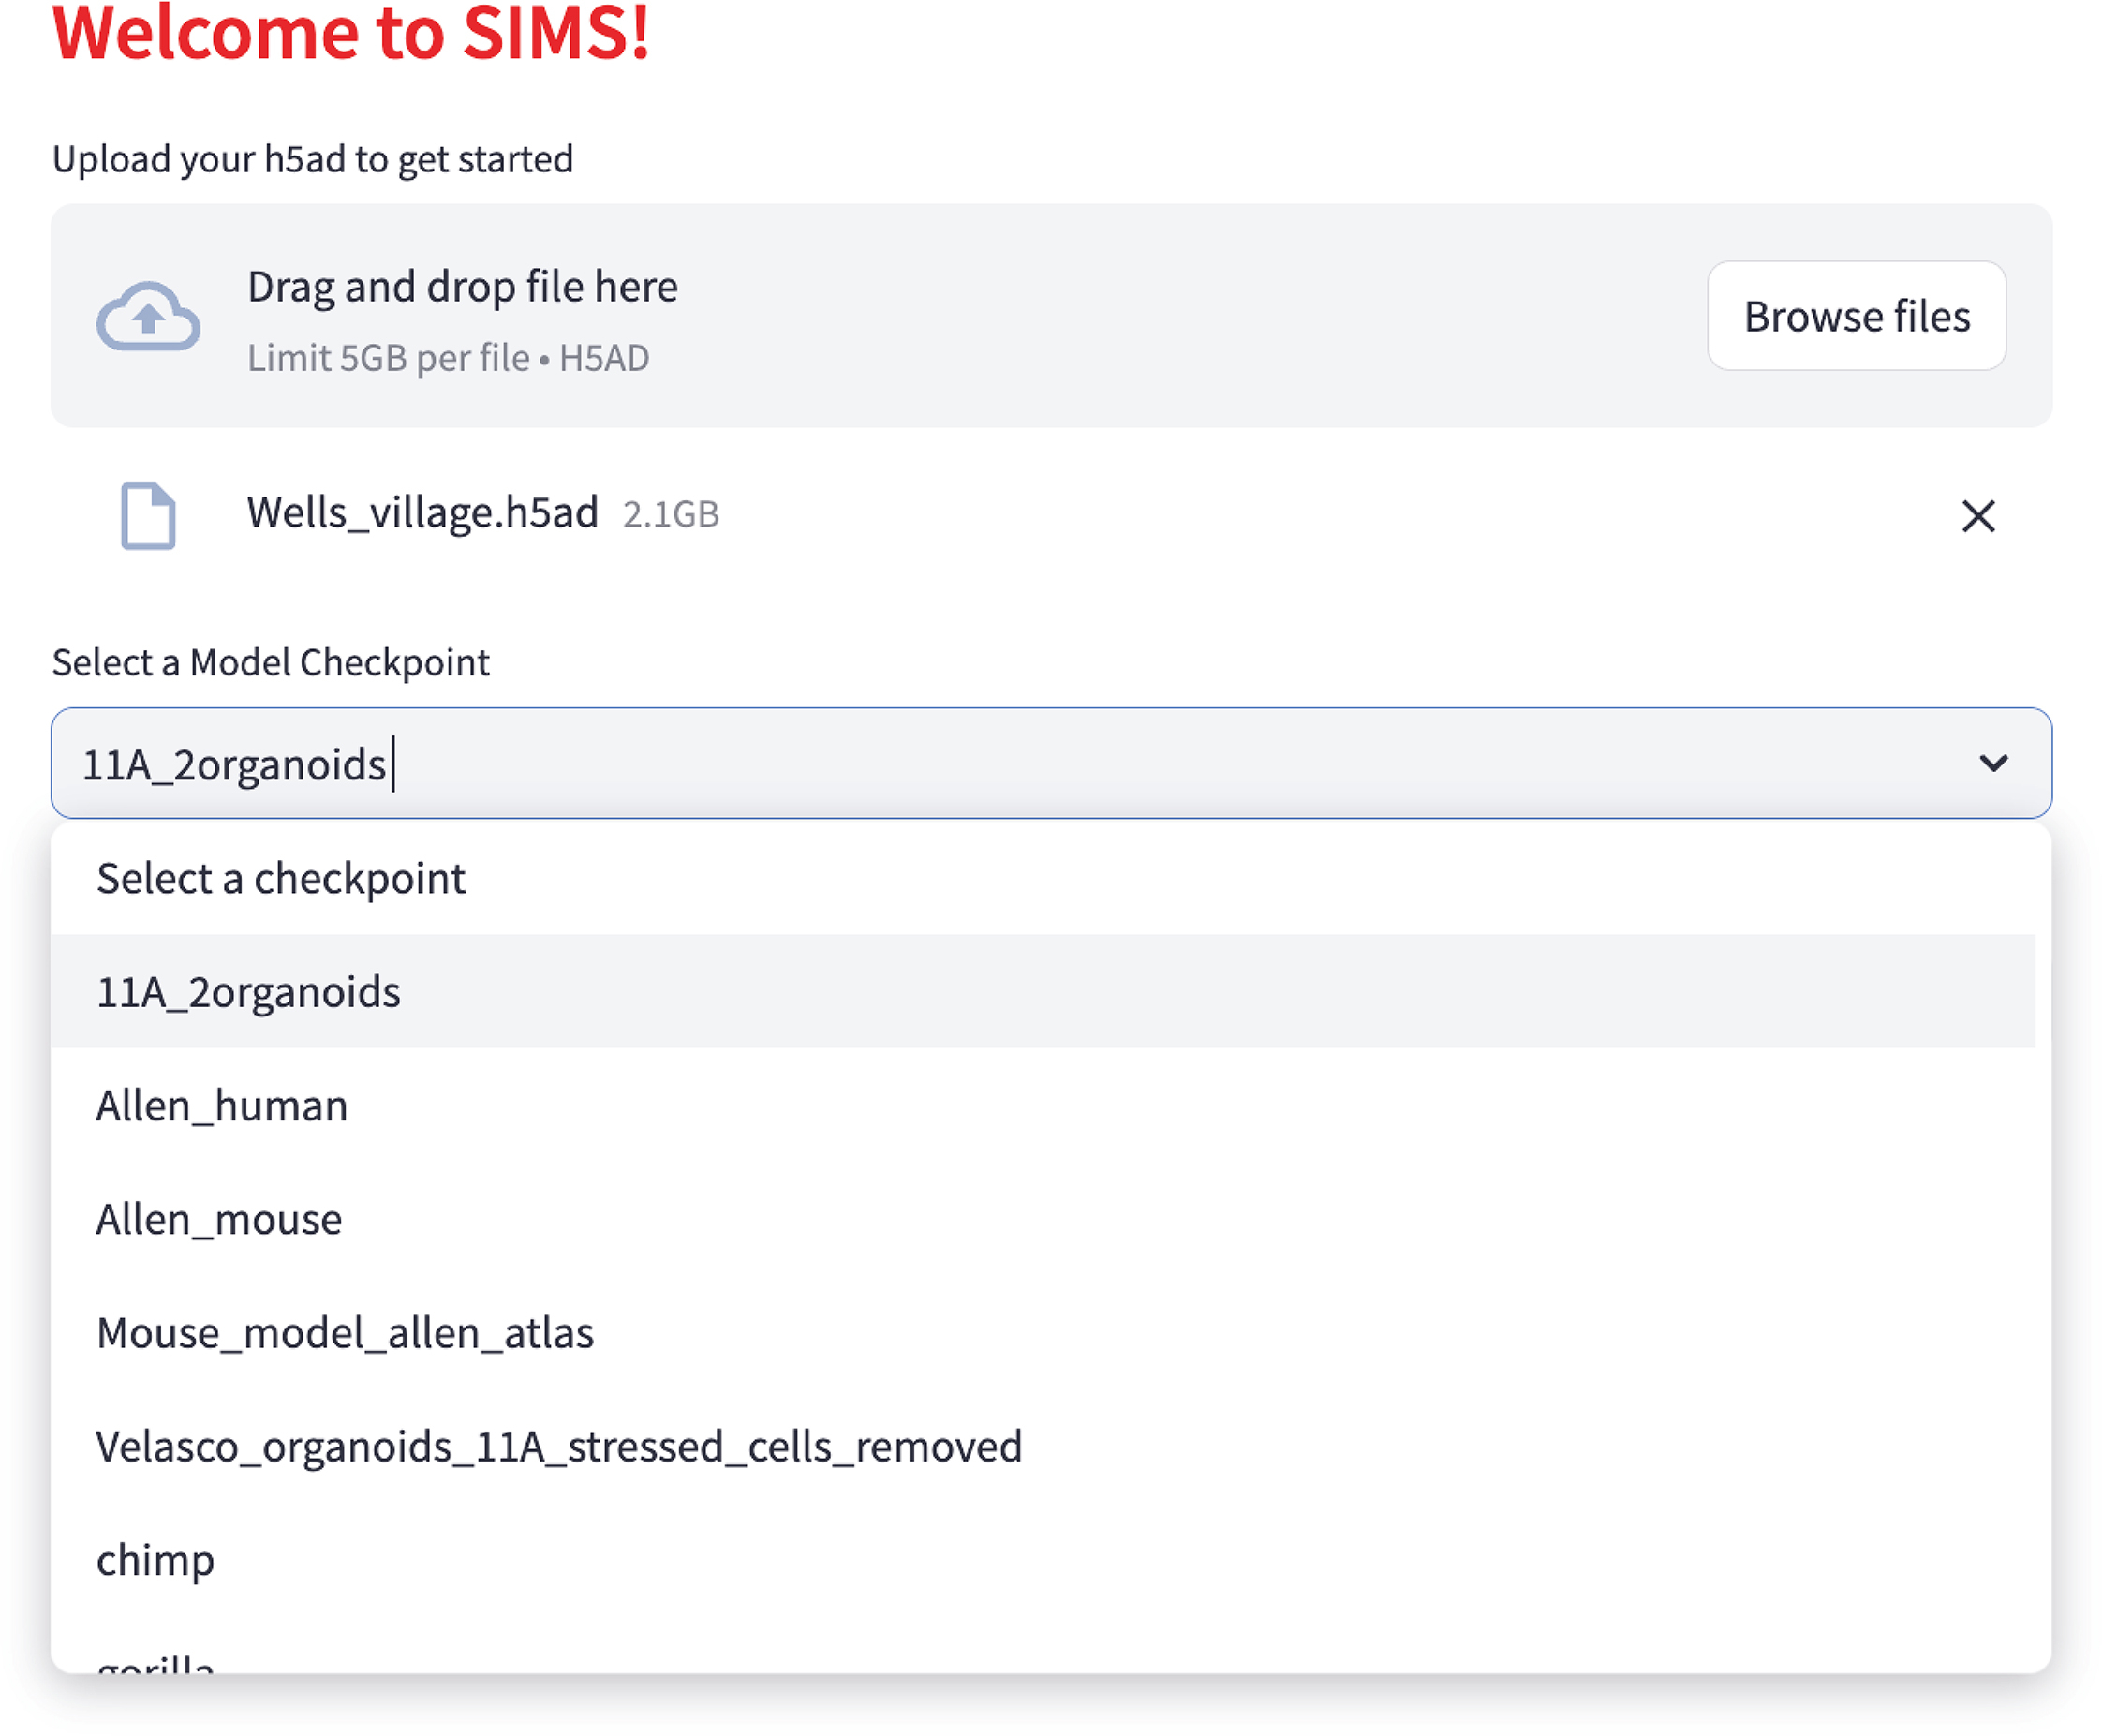
Task: Open the Browse files dialog
Action: (x=1856, y=316)
